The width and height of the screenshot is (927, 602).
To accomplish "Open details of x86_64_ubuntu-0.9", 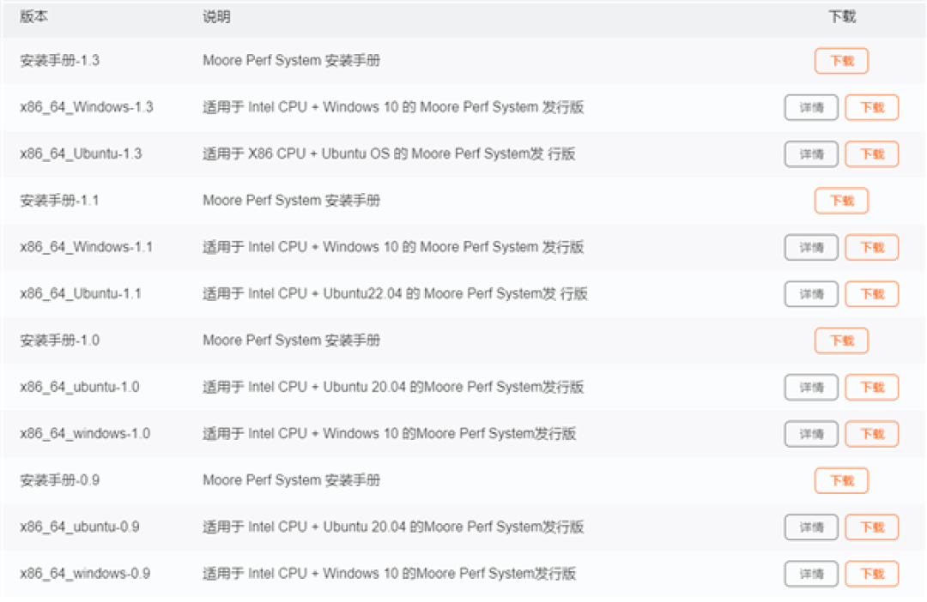I will click(x=810, y=527).
